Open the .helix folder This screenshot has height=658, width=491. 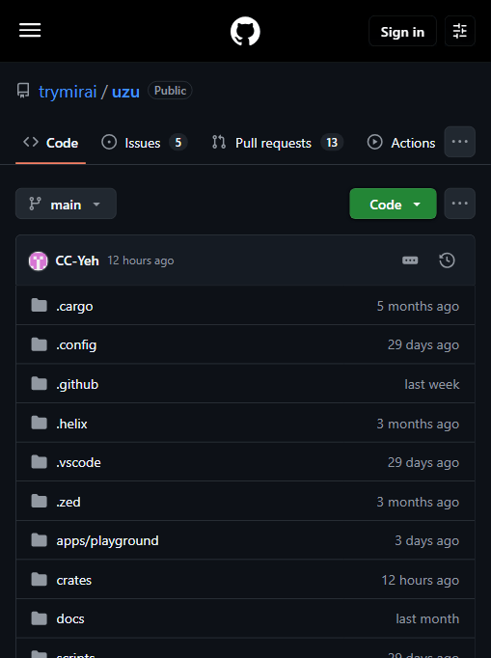click(71, 424)
